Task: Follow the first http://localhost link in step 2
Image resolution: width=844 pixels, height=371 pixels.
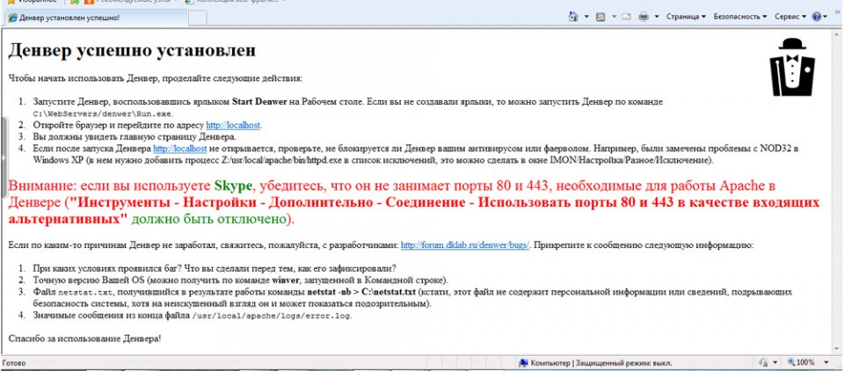Action: tap(233, 125)
